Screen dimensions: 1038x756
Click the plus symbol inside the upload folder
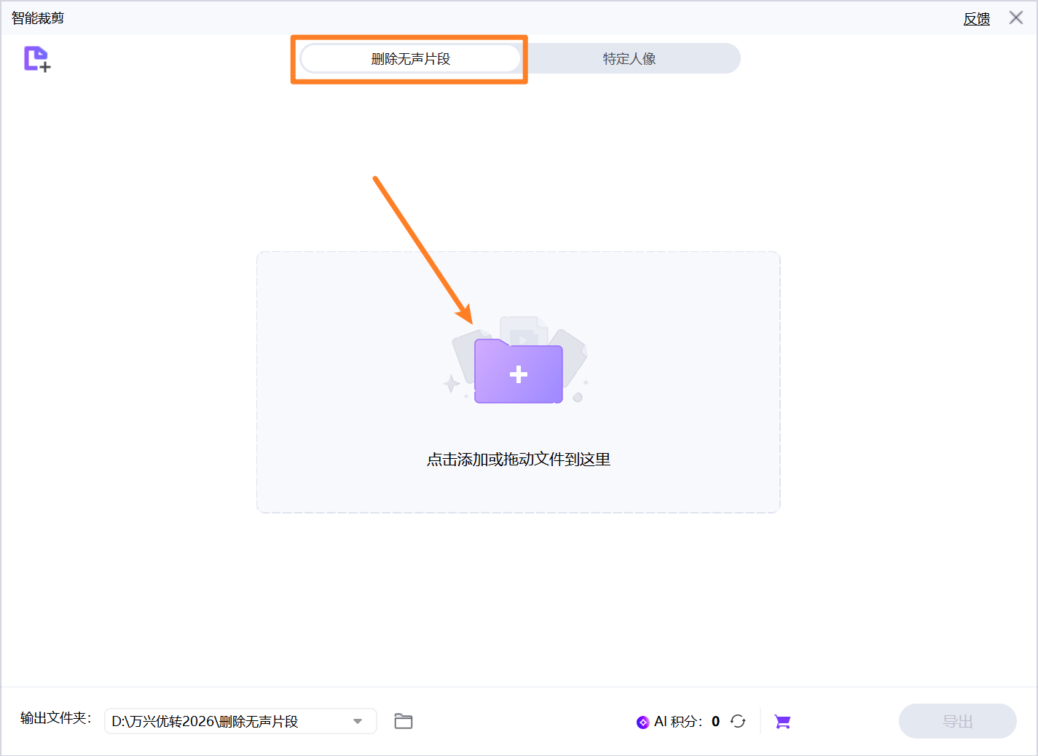click(x=518, y=374)
